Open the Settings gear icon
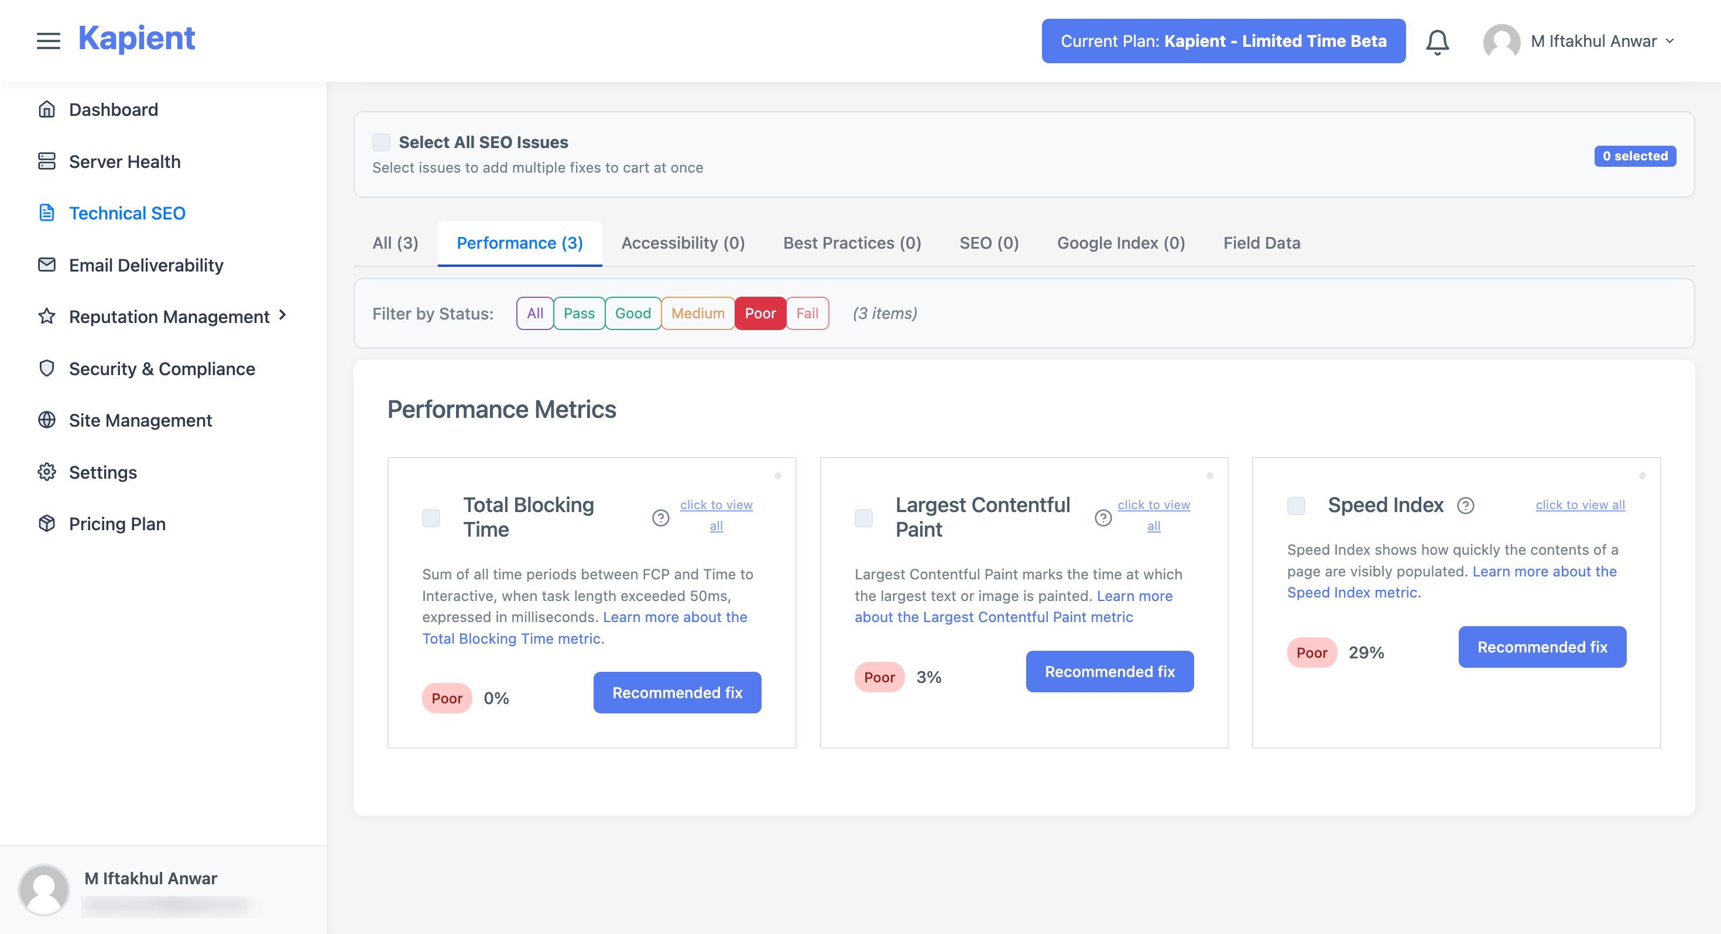Screen dimensions: 1721x934 (x=47, y=472)
